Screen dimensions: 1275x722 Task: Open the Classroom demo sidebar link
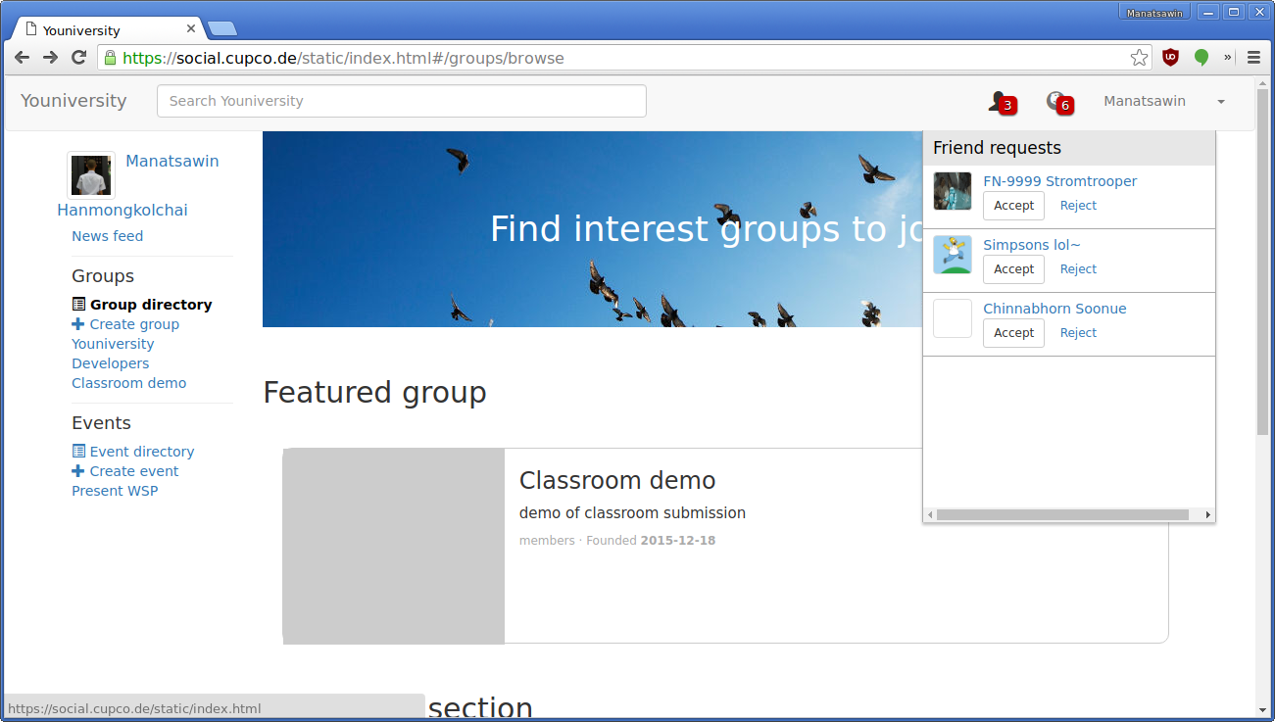pyautogui.click(x=128, y=383)
